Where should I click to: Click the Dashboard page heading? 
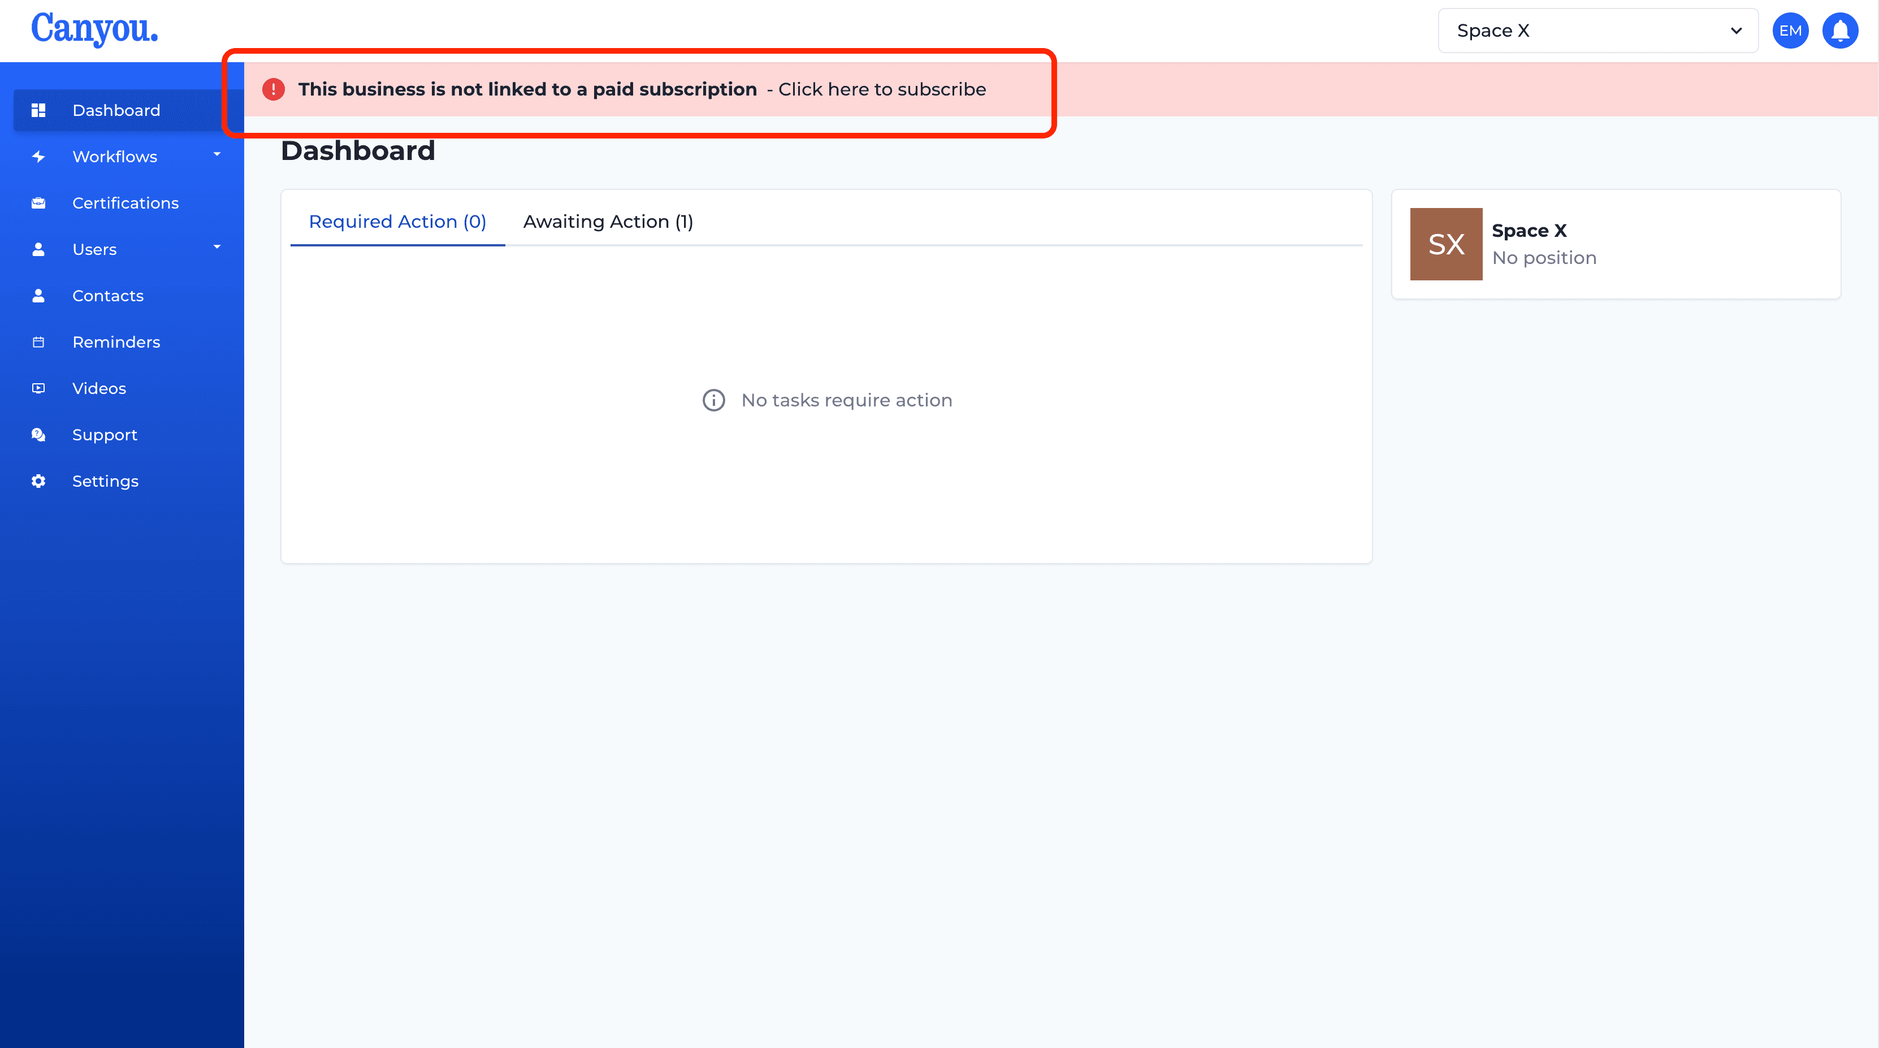tap(357, 150)
